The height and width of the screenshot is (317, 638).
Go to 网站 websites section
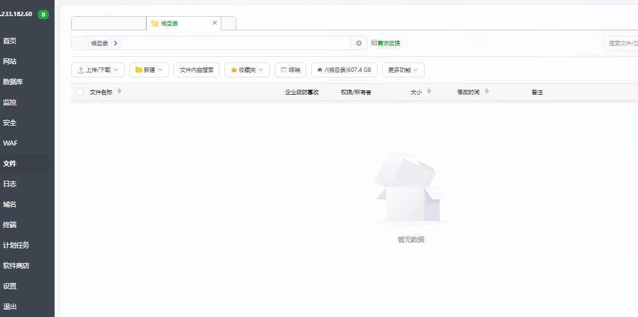point(10,61)
